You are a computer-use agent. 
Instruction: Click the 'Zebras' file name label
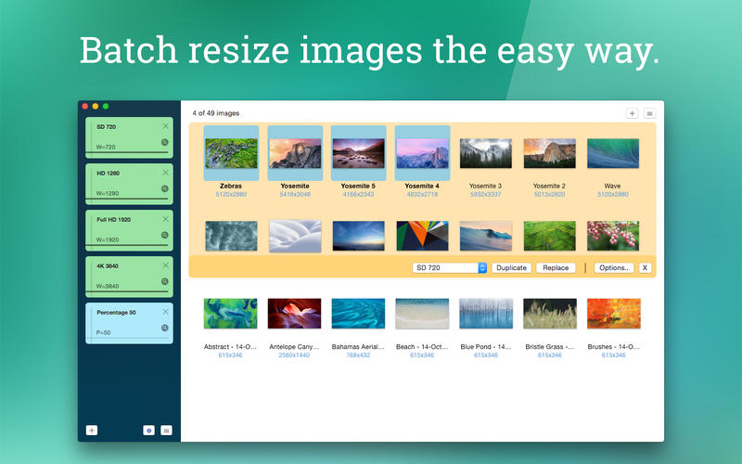click(x=231, y=187)
